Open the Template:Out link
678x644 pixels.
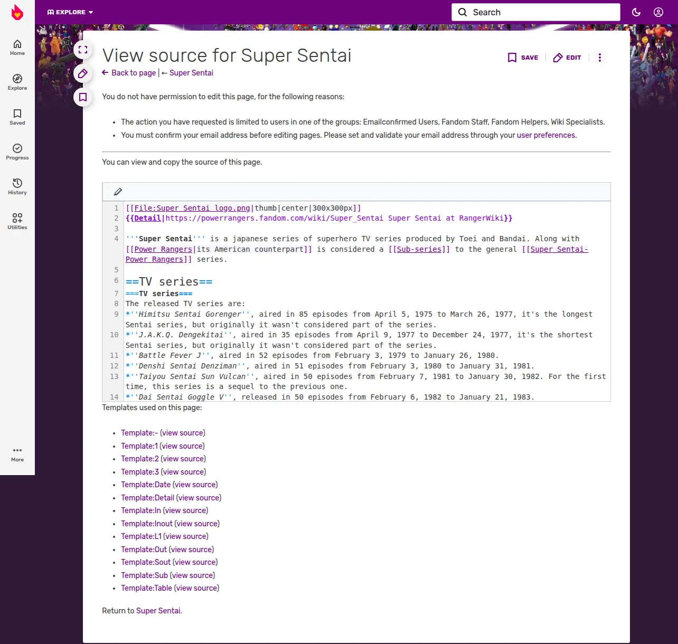(x=144, y=550)
